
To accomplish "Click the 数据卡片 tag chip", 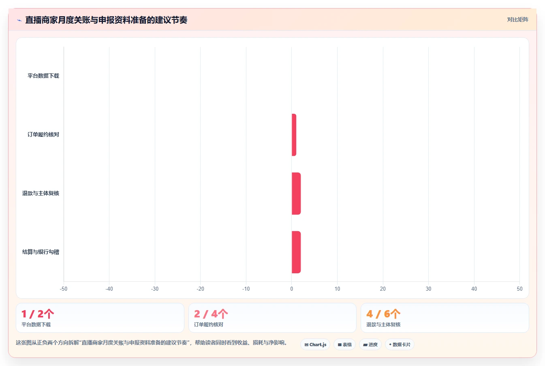I will point(400,345).
